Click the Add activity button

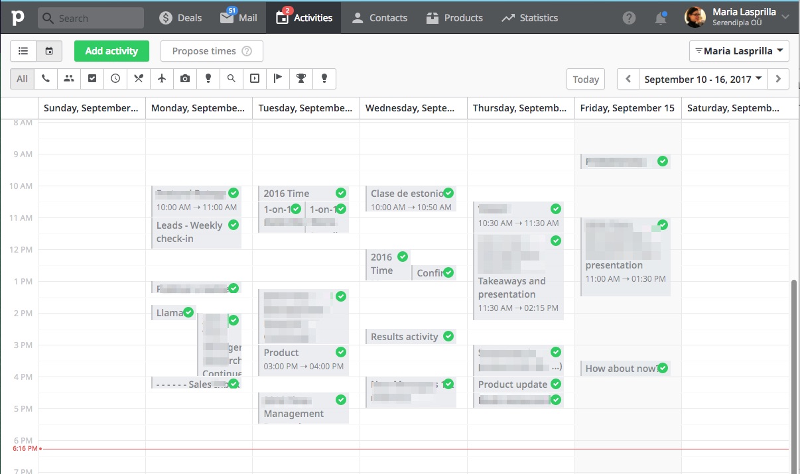tap(111, 51)
